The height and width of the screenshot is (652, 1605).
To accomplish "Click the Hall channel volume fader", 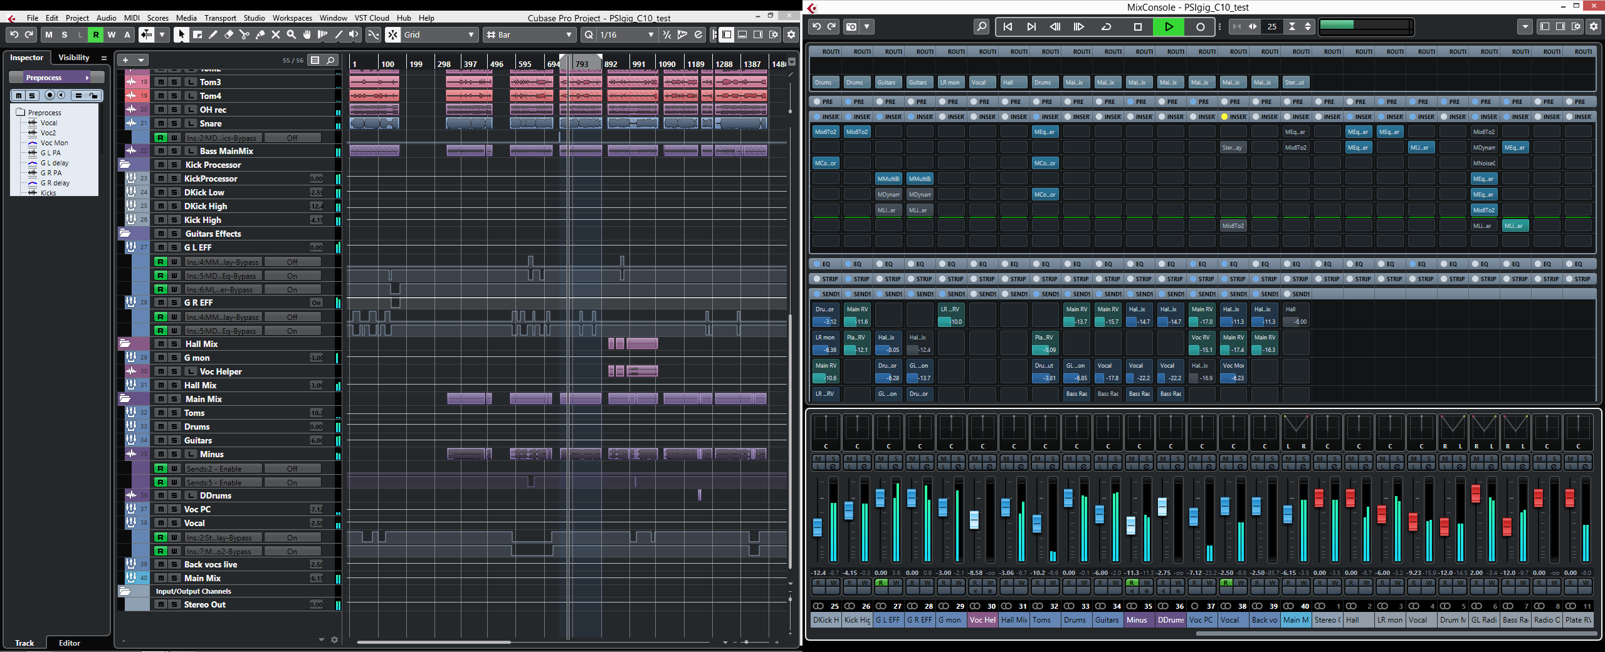I will tap(1350, 499).
